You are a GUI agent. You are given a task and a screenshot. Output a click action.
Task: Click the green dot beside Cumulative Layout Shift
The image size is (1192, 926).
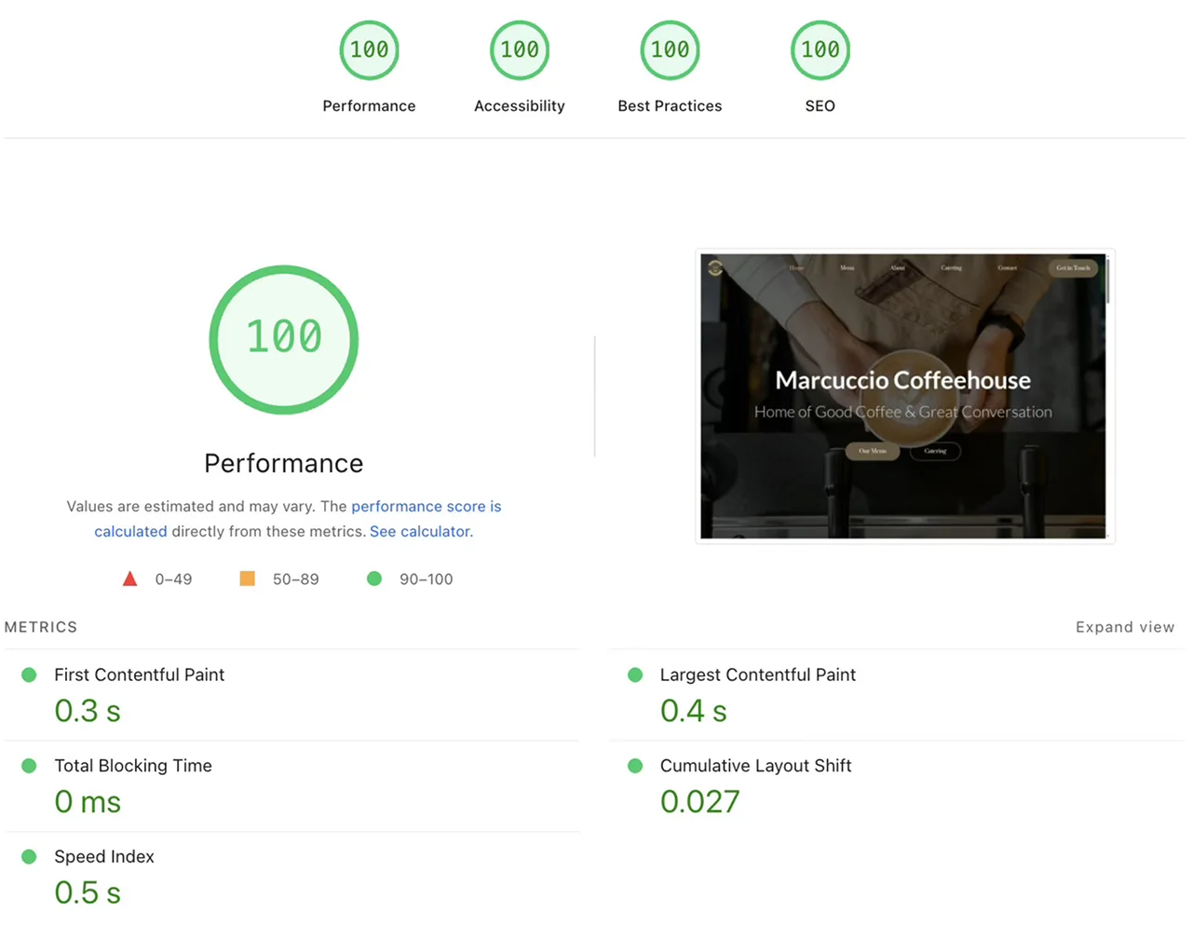click(635, 766)
